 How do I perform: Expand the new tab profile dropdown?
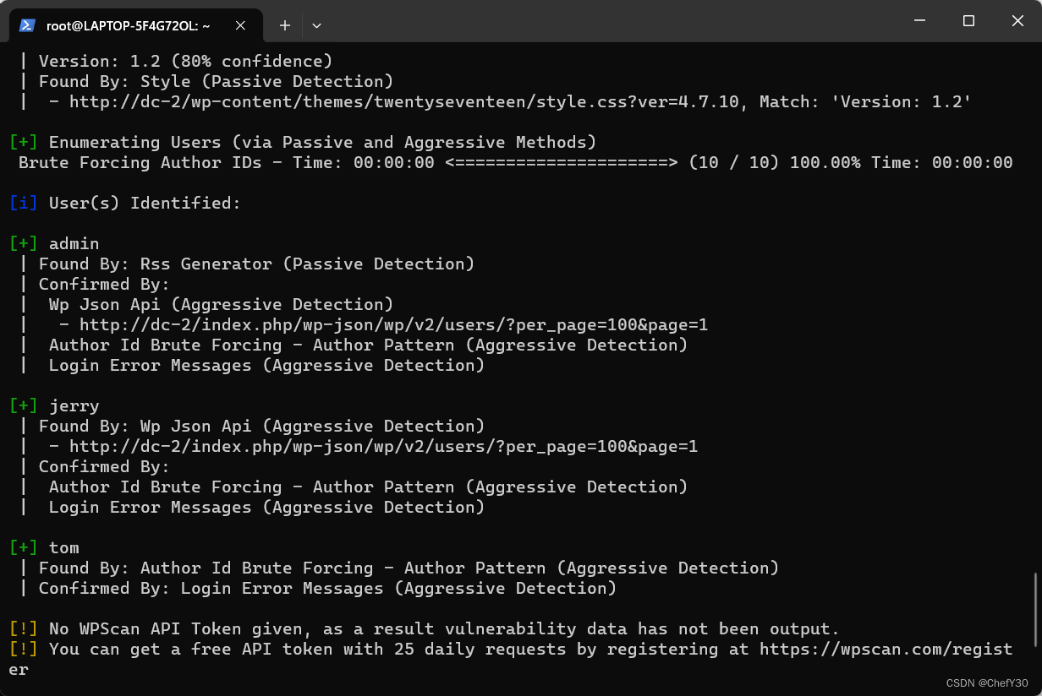(x=316, y=25)
